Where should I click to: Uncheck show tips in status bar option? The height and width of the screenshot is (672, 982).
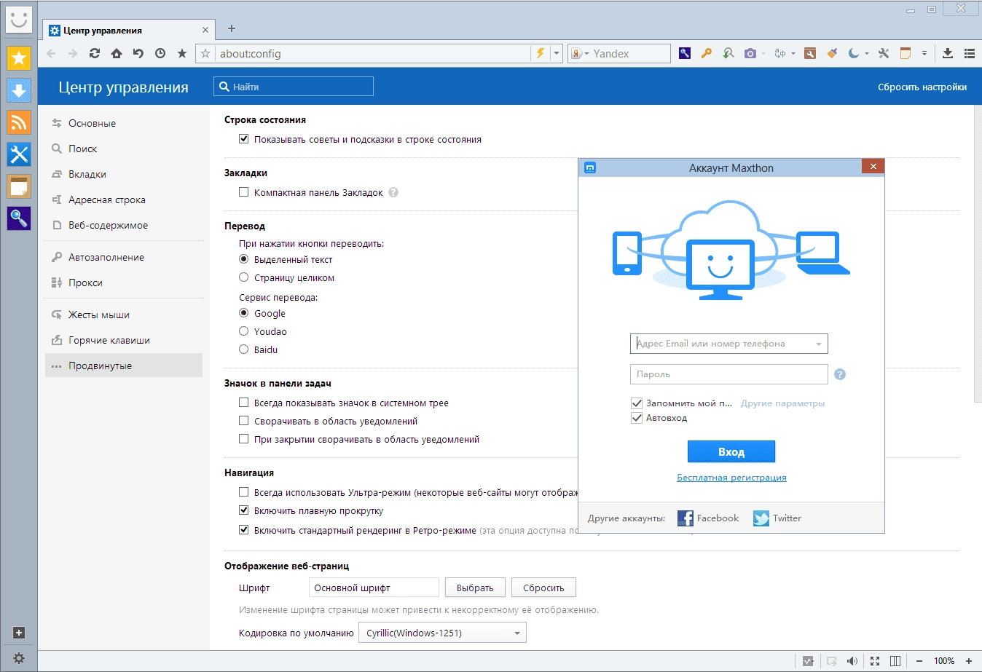[x=244, y=139]
